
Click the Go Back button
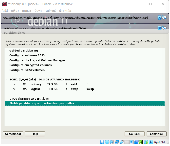pyautogui.click(x=134, y=134)
